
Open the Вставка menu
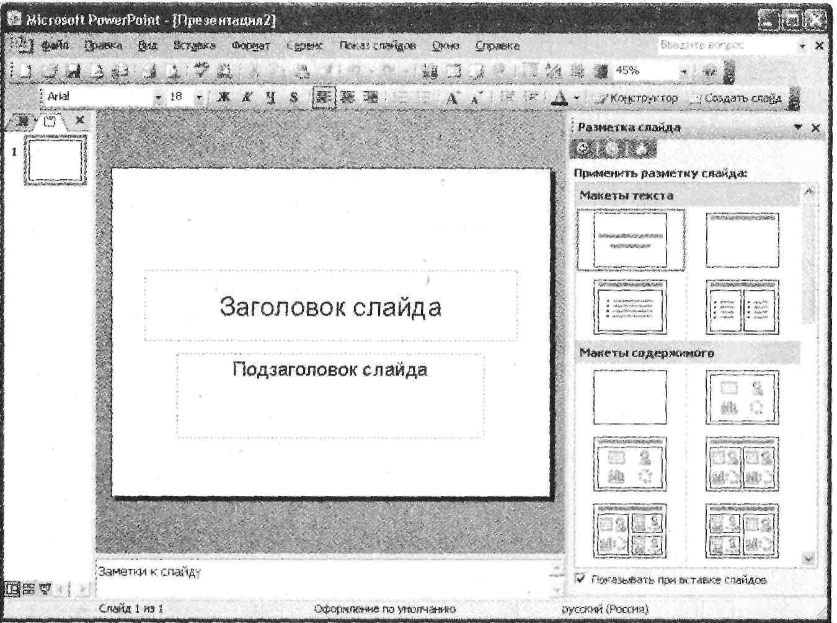(194, 45)
